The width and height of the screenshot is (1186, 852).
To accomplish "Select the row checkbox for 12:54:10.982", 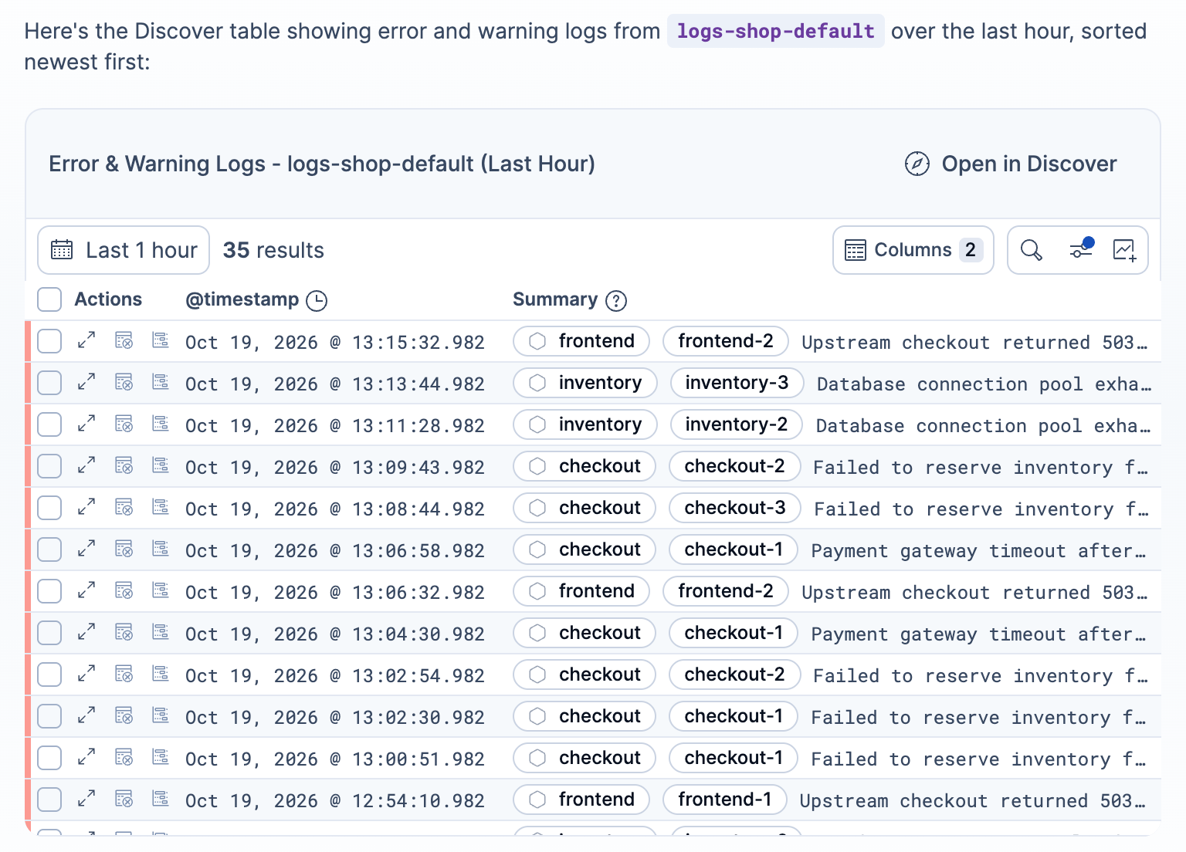I will pyautogui.click(x=49, y=800).
